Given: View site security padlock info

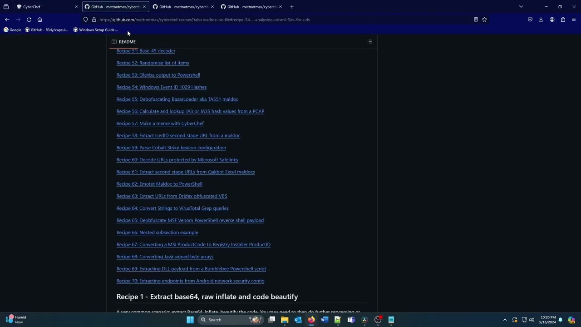Looking at the screenshot, I should [94, 20].
